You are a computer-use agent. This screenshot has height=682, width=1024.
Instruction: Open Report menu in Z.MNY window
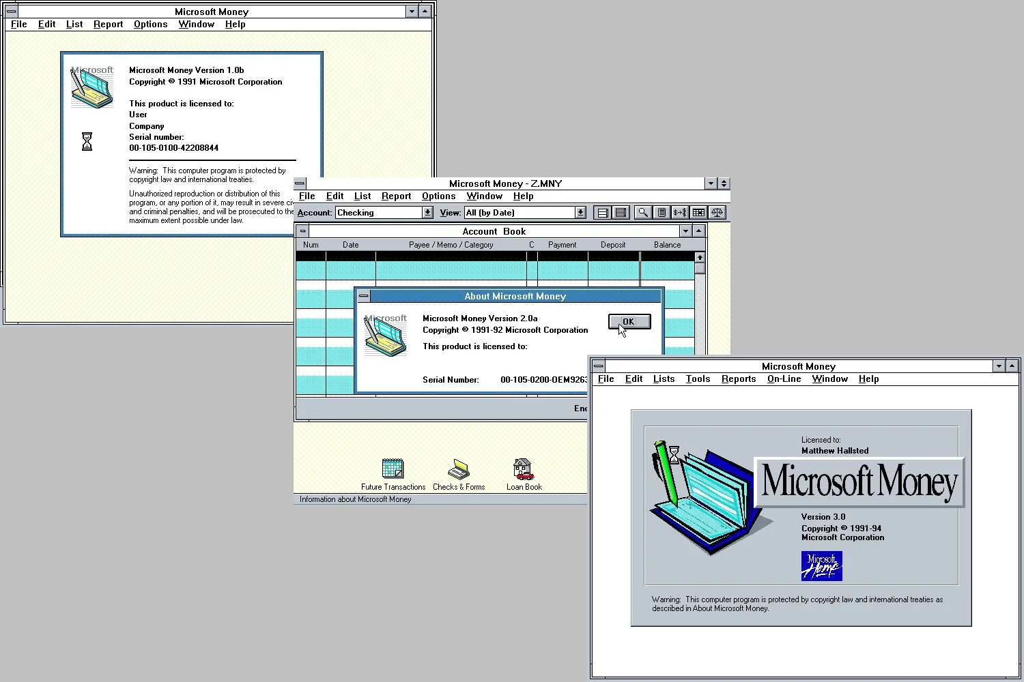pos(397,196)
